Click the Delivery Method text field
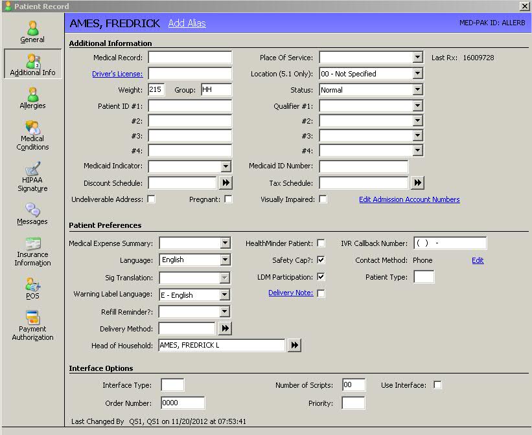This screenshot has width=532, height=435. coord(187,328)
